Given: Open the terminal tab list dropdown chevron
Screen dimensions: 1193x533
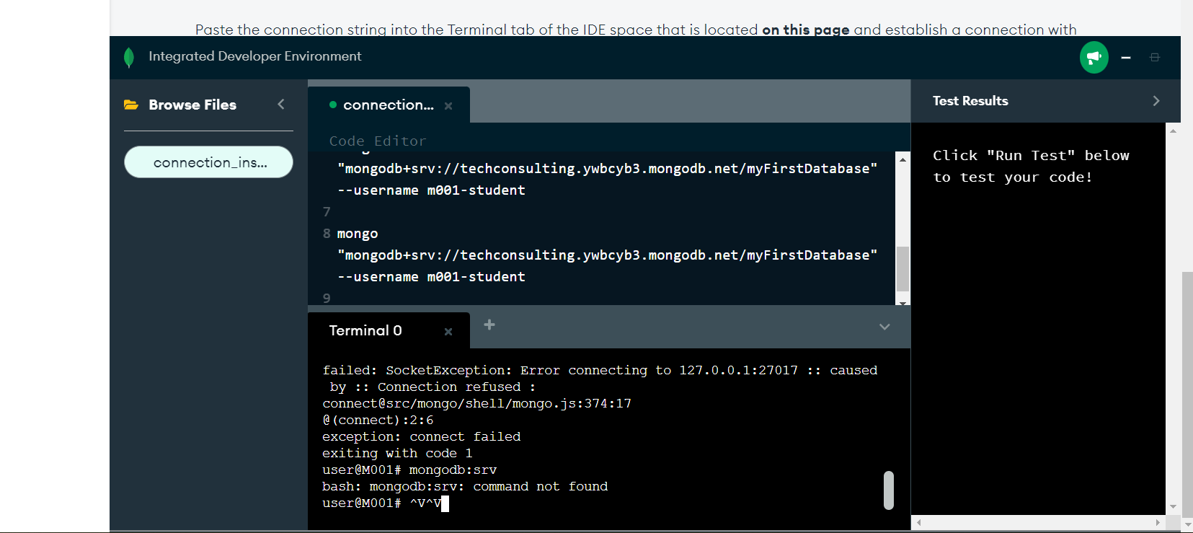Looking at the screenshot, I should [x=884, y=327].
